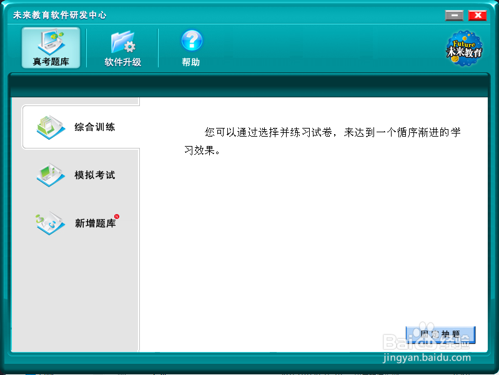Open the 帮助 question mark icon
This screenshot has width=499, height=375.
192,41
